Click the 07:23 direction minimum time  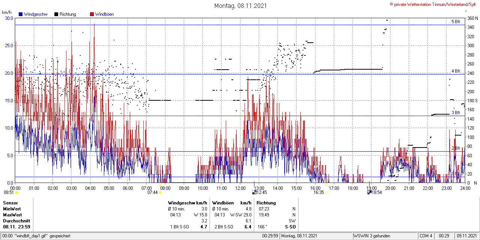point(264,209)
